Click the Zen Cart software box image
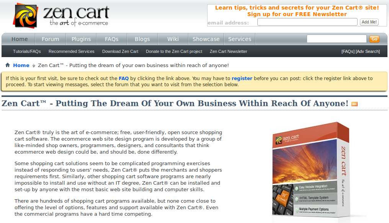The height and width of the screenshot is (223, 389). 311,170
